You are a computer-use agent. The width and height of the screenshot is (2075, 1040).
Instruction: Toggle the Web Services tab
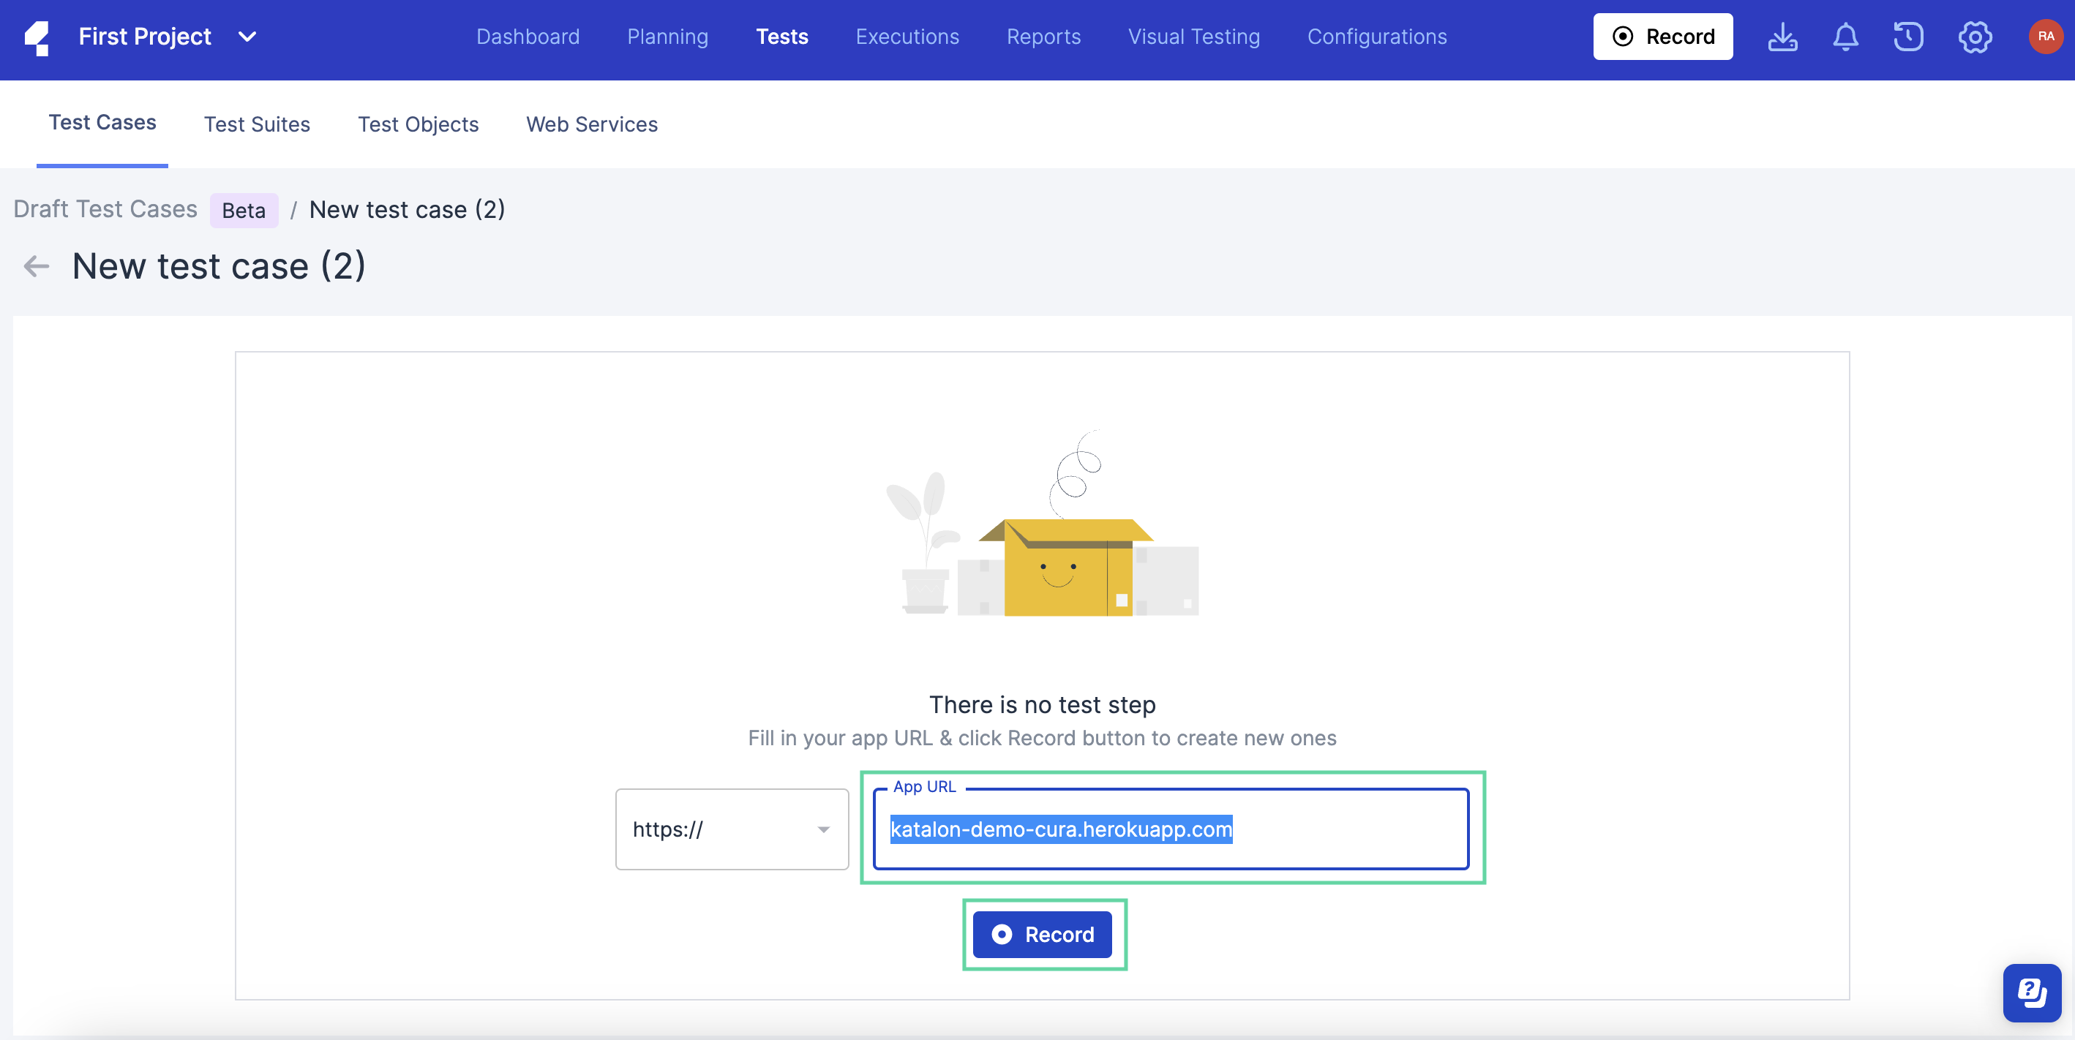pos(593,122)
